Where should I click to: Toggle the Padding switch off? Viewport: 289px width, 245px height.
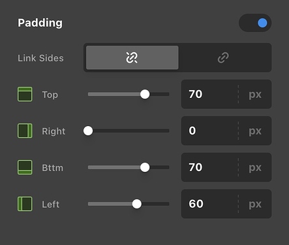point(255,23)
